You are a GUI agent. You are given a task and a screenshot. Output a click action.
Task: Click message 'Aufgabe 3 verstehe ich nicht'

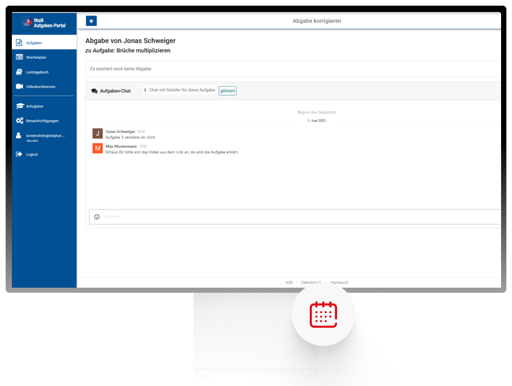(x=130, y=137)
